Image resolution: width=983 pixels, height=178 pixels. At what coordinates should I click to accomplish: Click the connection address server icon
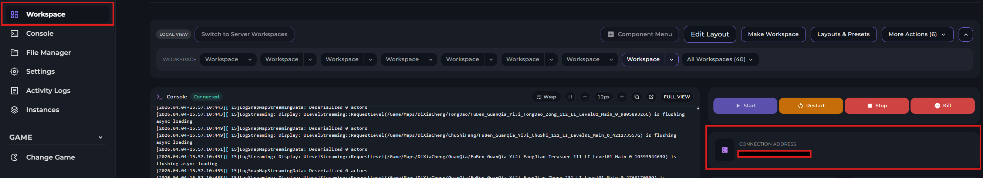tap(724, 150)
